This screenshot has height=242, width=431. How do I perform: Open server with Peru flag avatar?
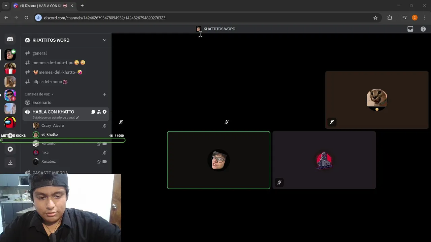(10, 68)
